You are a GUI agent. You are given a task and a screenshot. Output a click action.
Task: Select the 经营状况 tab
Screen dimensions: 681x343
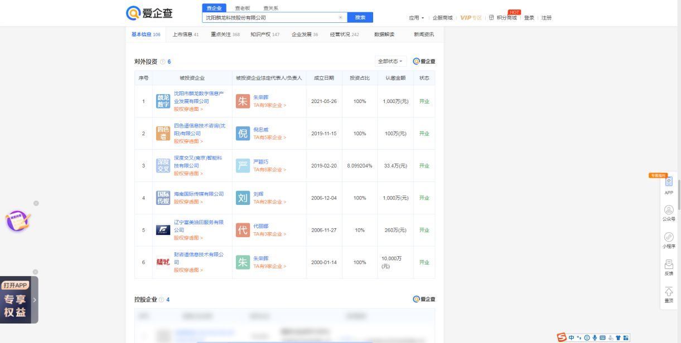pos(344,35)
